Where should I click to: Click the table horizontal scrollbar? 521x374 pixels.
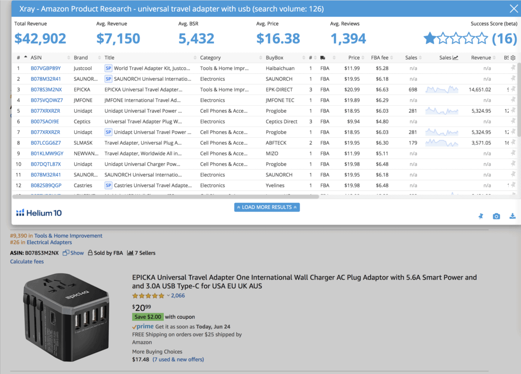click(165, 197)
